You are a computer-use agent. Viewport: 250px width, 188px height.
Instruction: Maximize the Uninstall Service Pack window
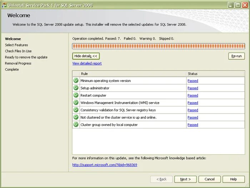238,5
